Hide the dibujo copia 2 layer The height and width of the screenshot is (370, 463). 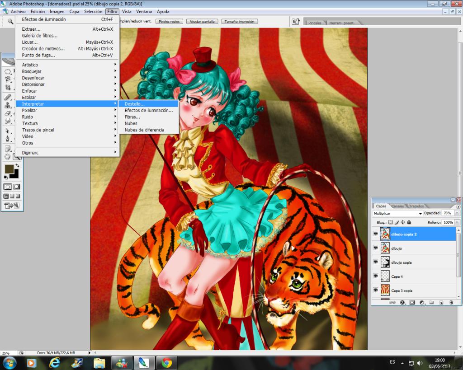[376, 234]
